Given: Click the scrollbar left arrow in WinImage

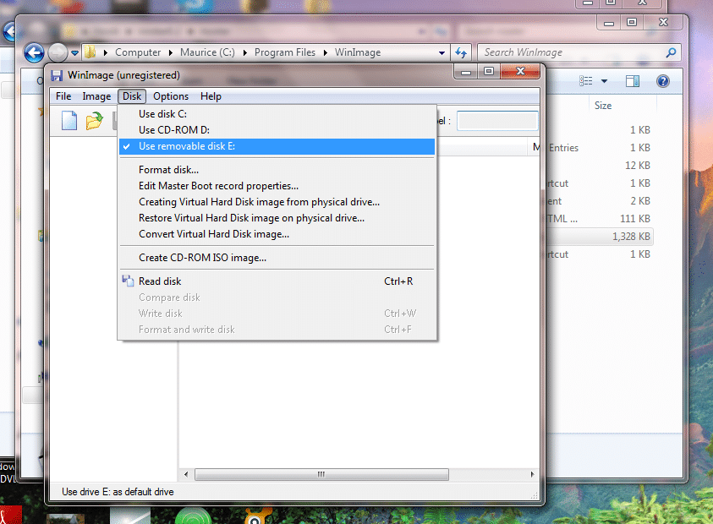Looking at the screenshot, I should tap(186, 474).
